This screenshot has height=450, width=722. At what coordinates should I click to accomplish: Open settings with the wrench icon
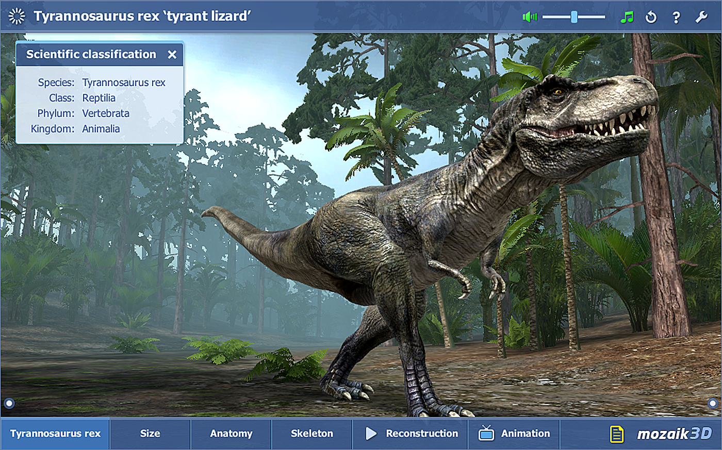click(701, 17)
